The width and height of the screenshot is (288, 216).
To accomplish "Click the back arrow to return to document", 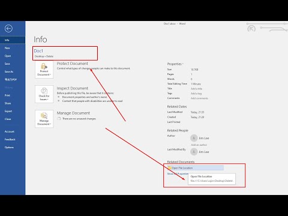I will pos(8,29).
